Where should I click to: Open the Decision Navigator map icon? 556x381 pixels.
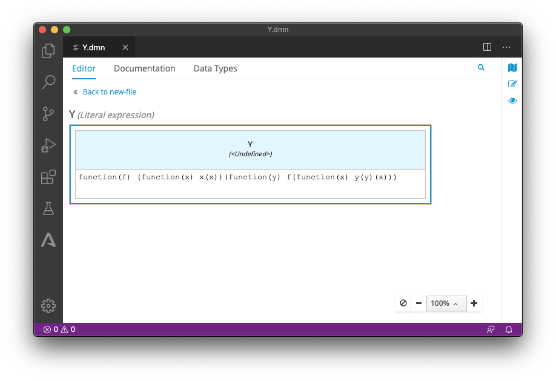click(512, 67)
